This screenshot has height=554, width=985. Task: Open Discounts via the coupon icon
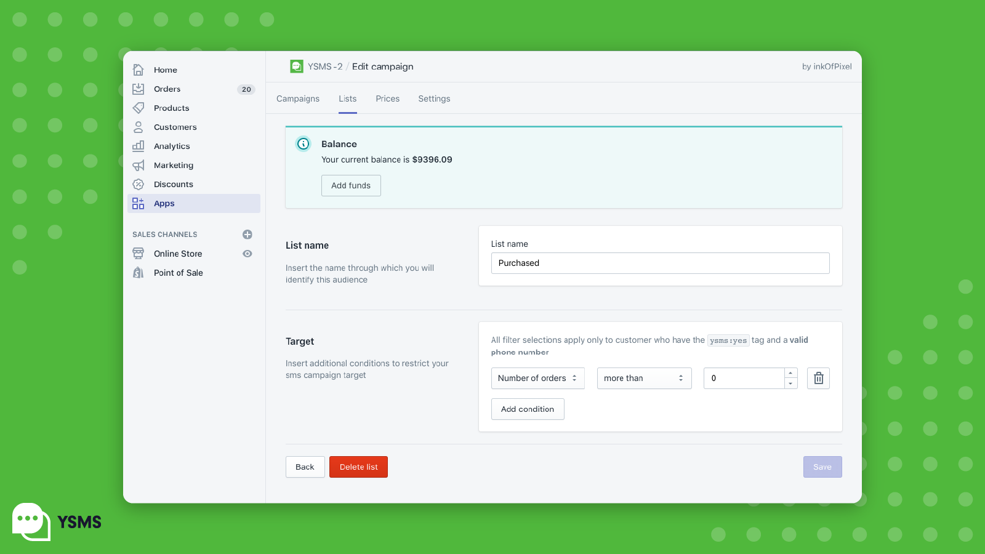[x=138, y=184]
